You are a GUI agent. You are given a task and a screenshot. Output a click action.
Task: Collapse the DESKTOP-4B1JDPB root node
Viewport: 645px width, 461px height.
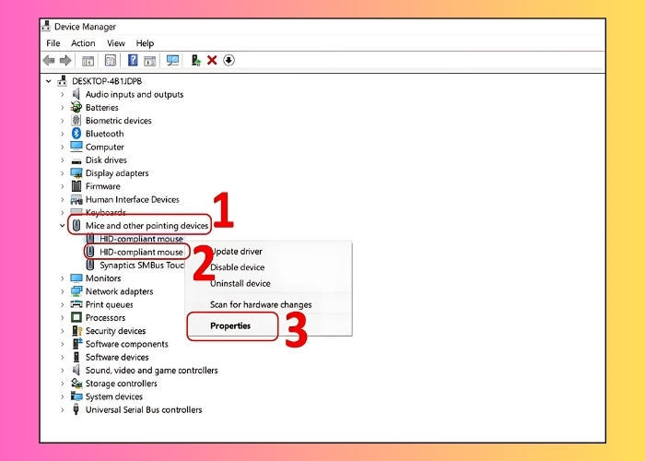click(x=48, y=81)
